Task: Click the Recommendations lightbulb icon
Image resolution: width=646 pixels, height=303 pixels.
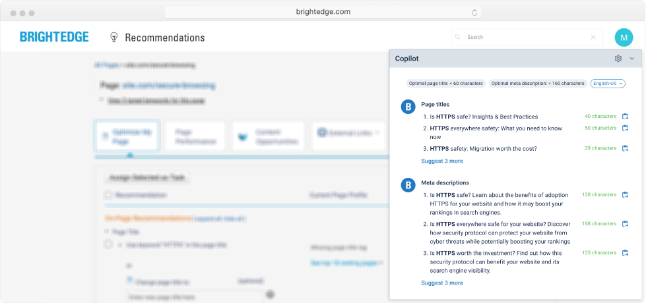Action: pyautogui.click(x=113, y=38)
